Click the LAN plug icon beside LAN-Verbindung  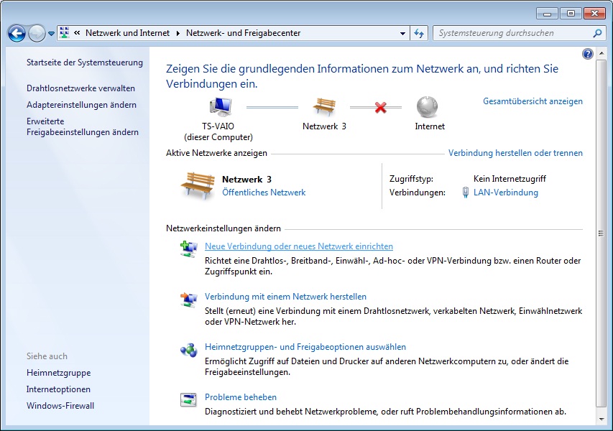pyautogui.click(x=465, y=193)
